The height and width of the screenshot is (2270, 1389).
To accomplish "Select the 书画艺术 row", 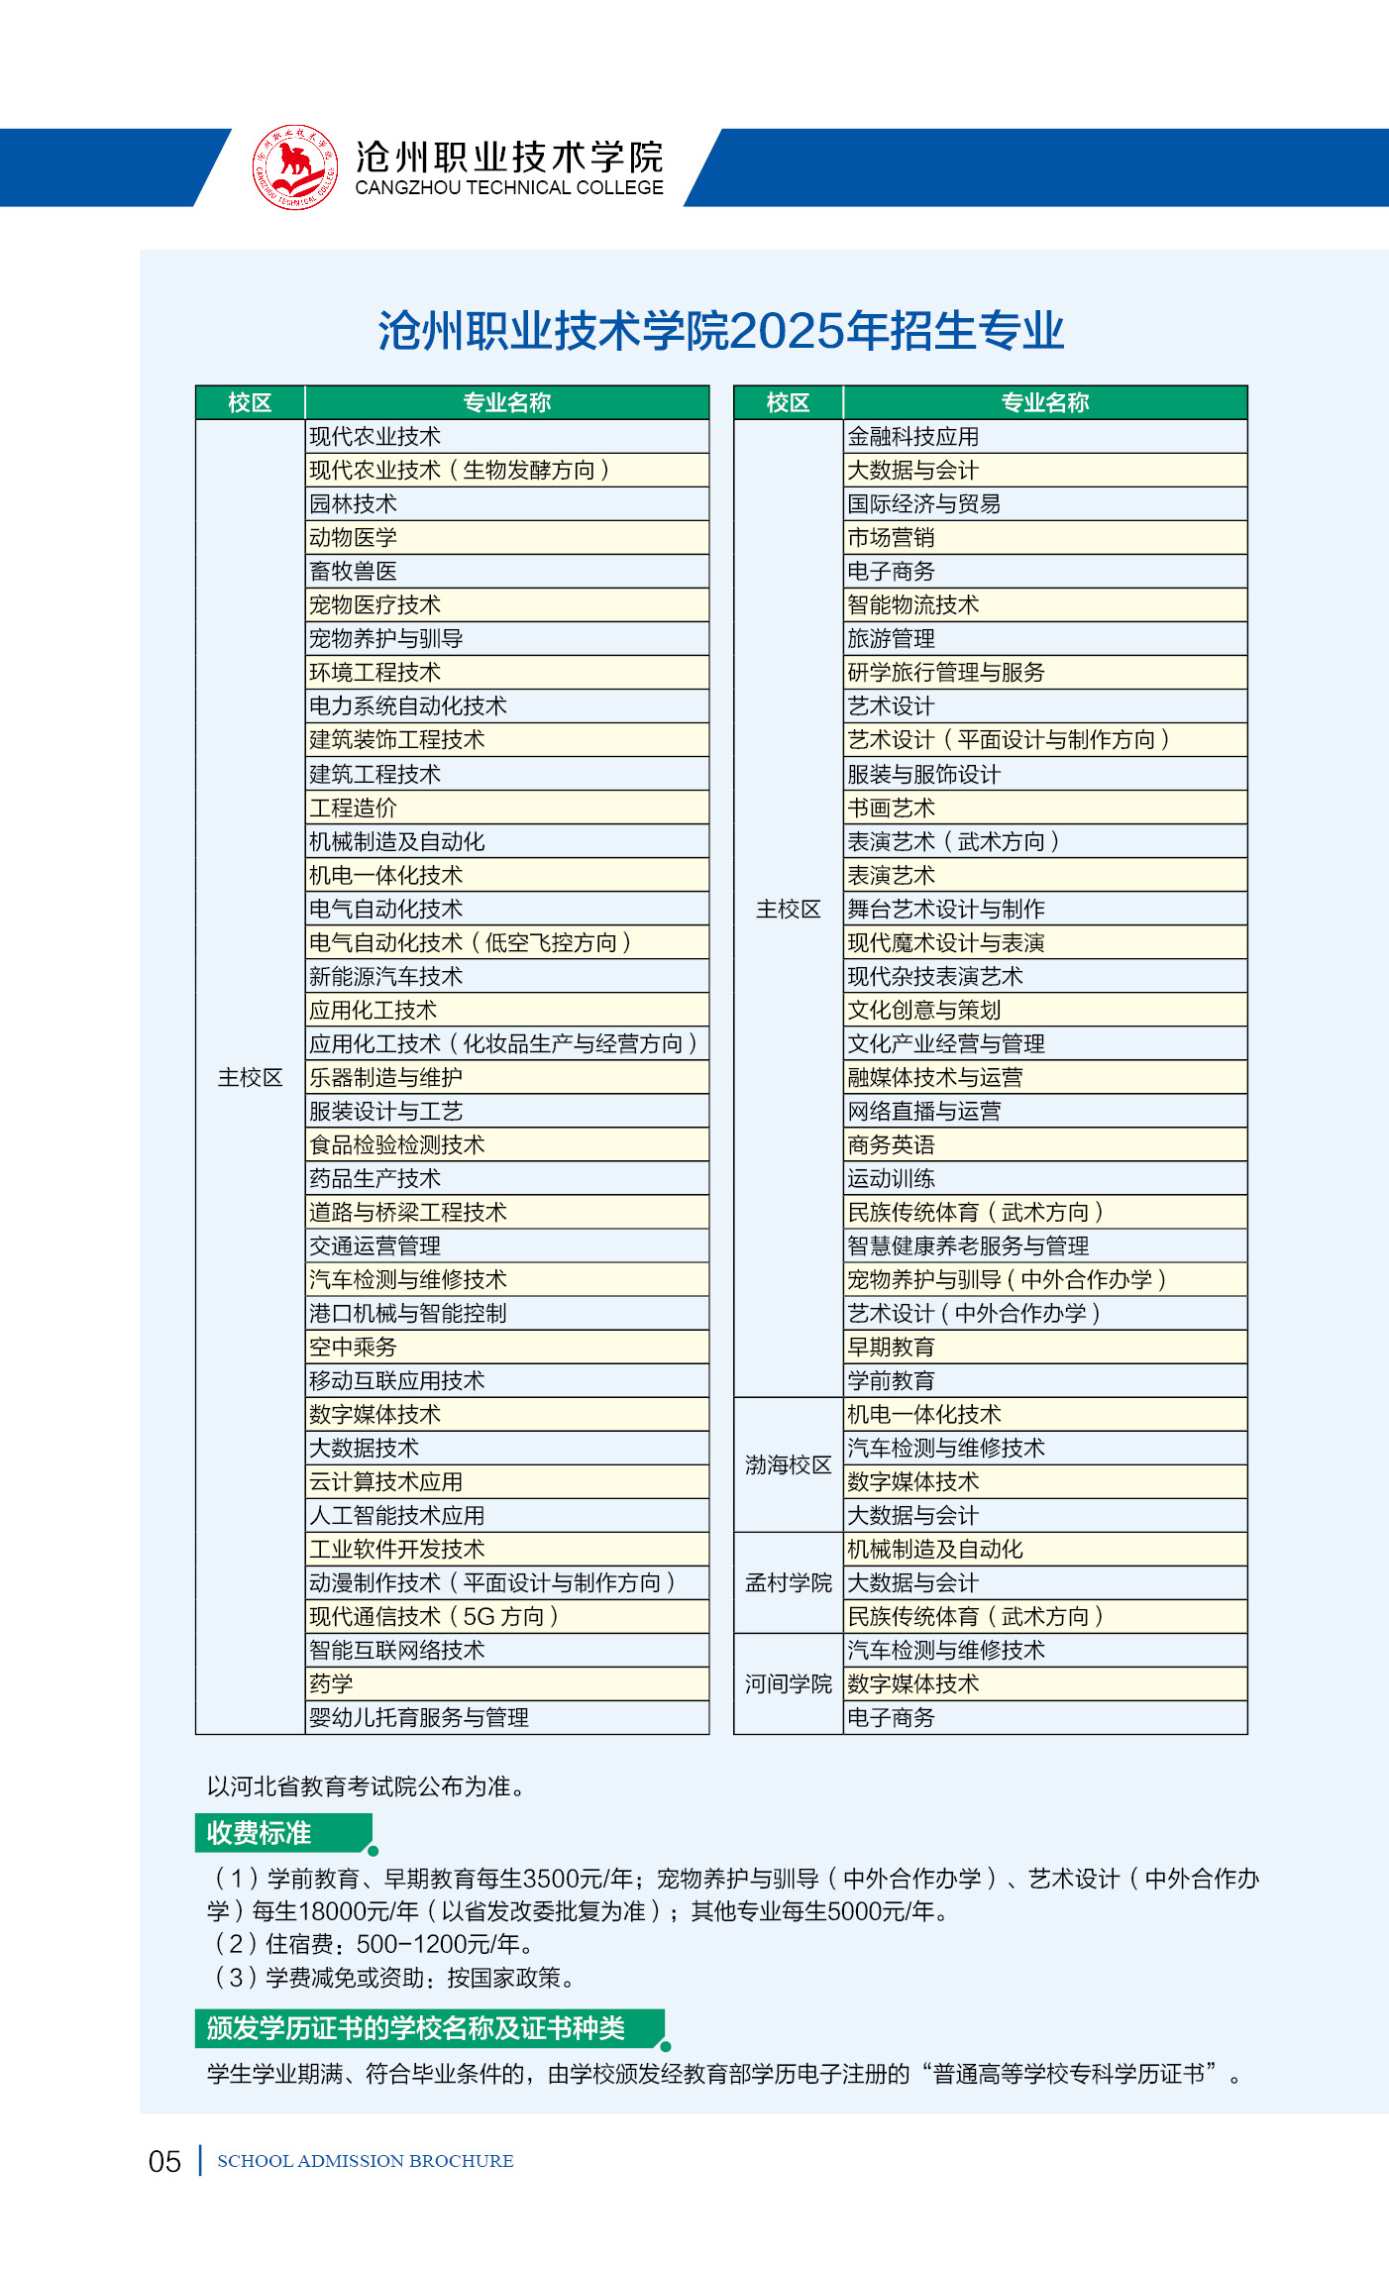I will point(1045,808).
